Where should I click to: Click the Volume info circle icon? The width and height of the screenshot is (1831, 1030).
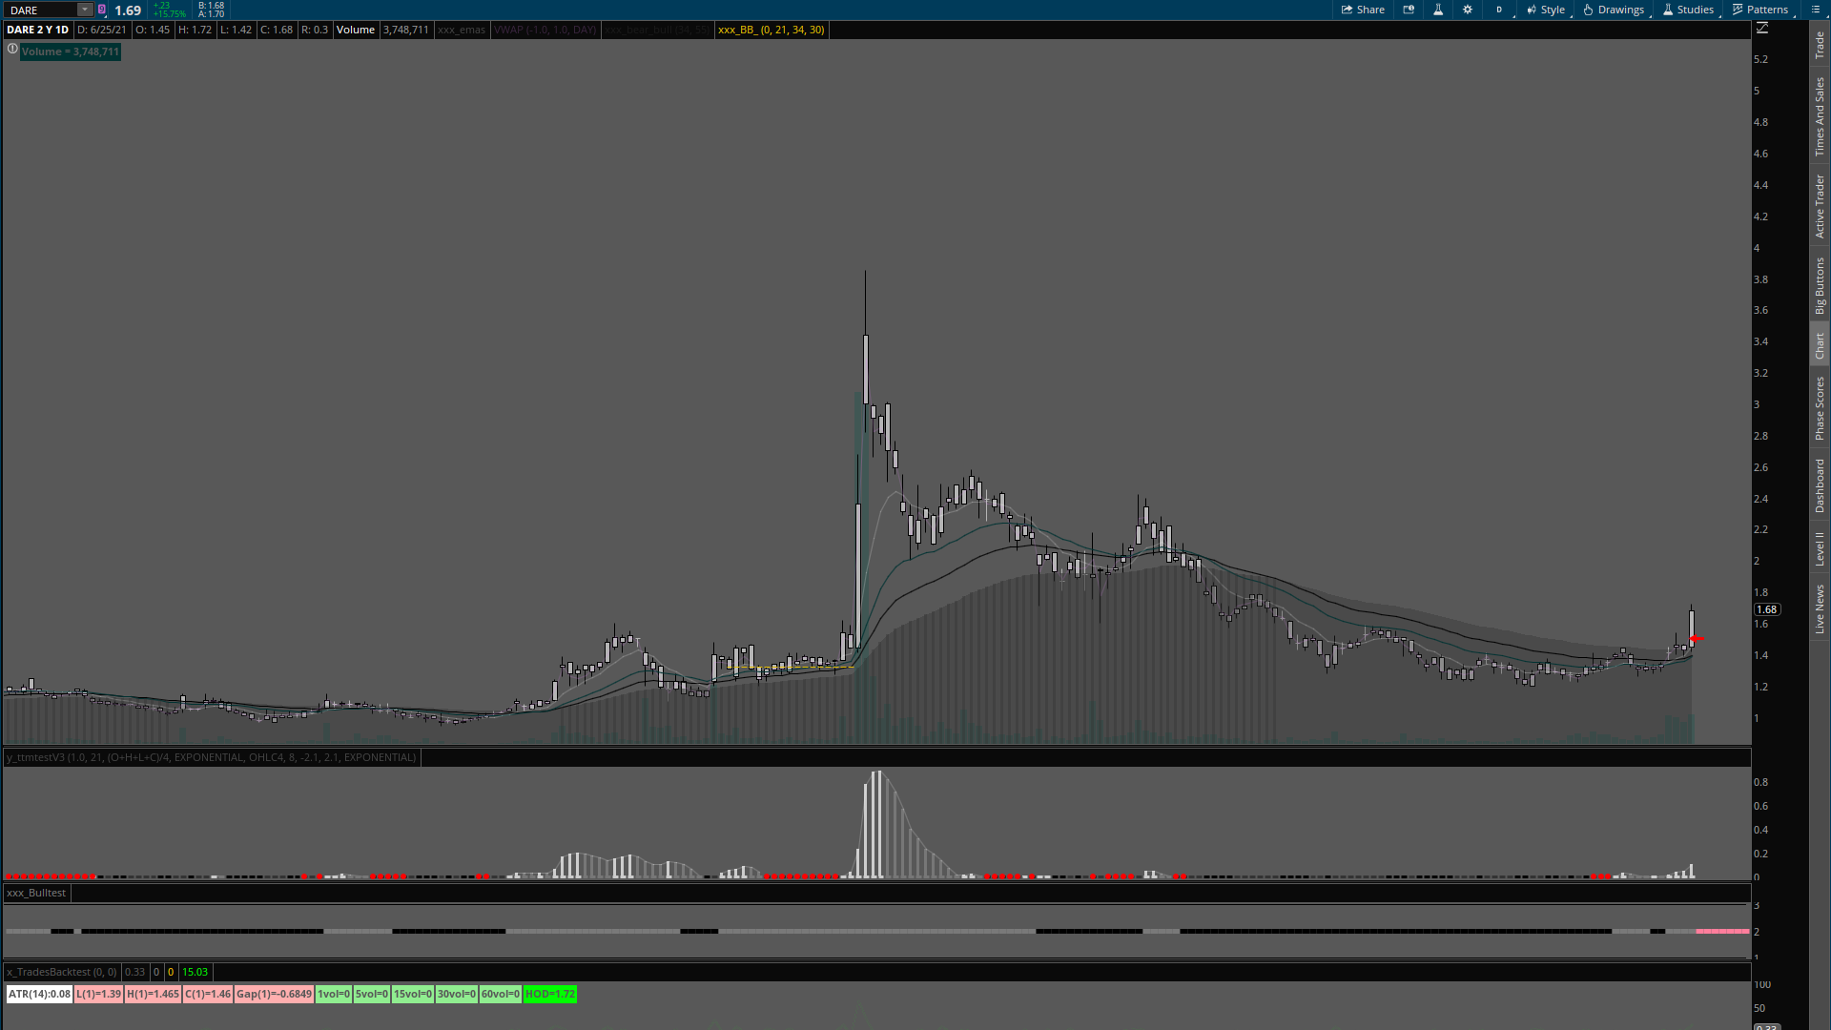pyautogui.click(x=12, y=49)
